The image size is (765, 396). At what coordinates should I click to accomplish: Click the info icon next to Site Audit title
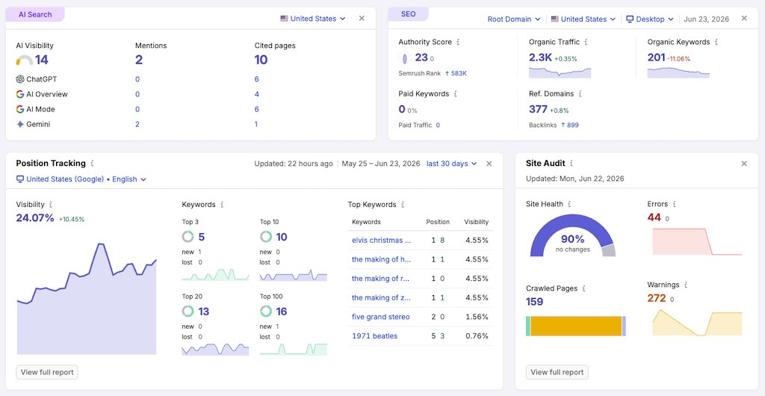[x=572, y=164]
